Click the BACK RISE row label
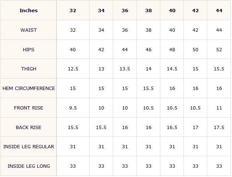 click(28, 127)
